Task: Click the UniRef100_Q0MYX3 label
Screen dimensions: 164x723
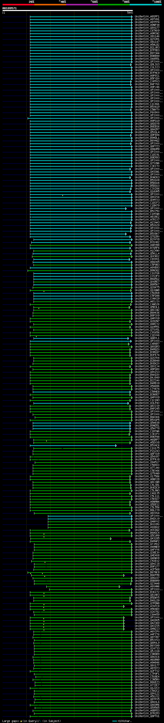Action: (147, 200)
